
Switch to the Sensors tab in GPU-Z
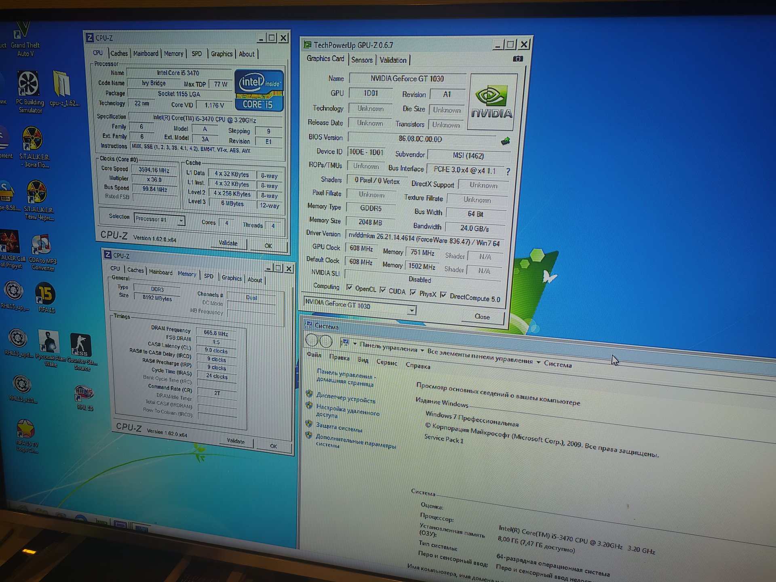click(362, 60)
